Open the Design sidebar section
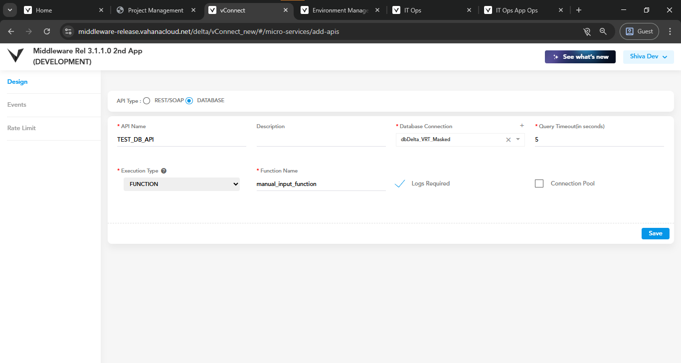 tap(17, 82)
